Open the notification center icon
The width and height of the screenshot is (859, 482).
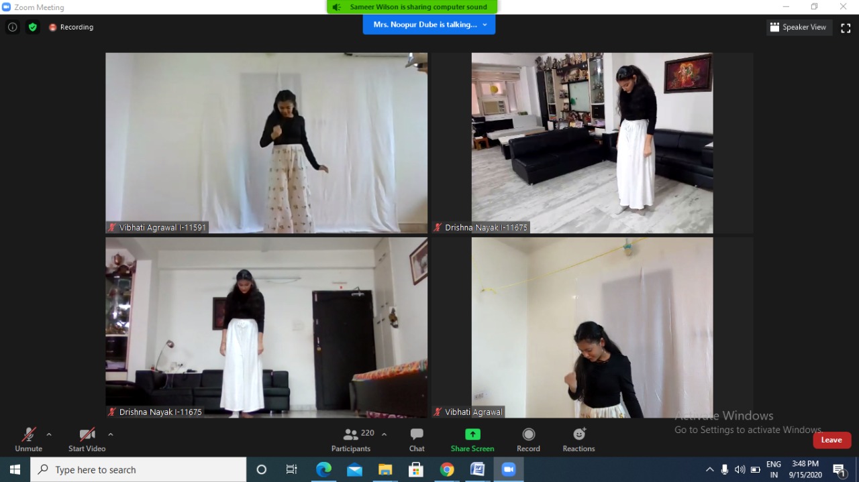839,469
